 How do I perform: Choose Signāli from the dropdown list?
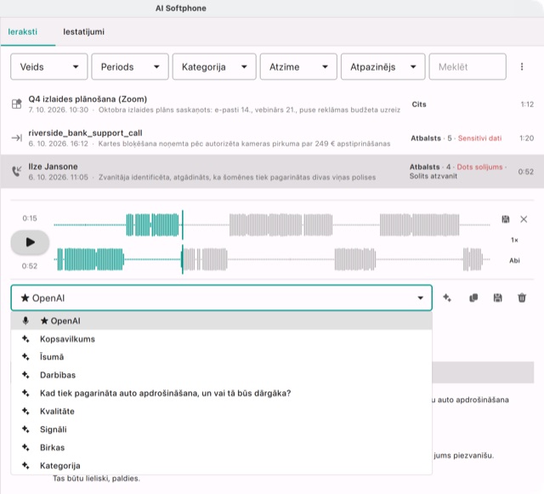[221, 429]
